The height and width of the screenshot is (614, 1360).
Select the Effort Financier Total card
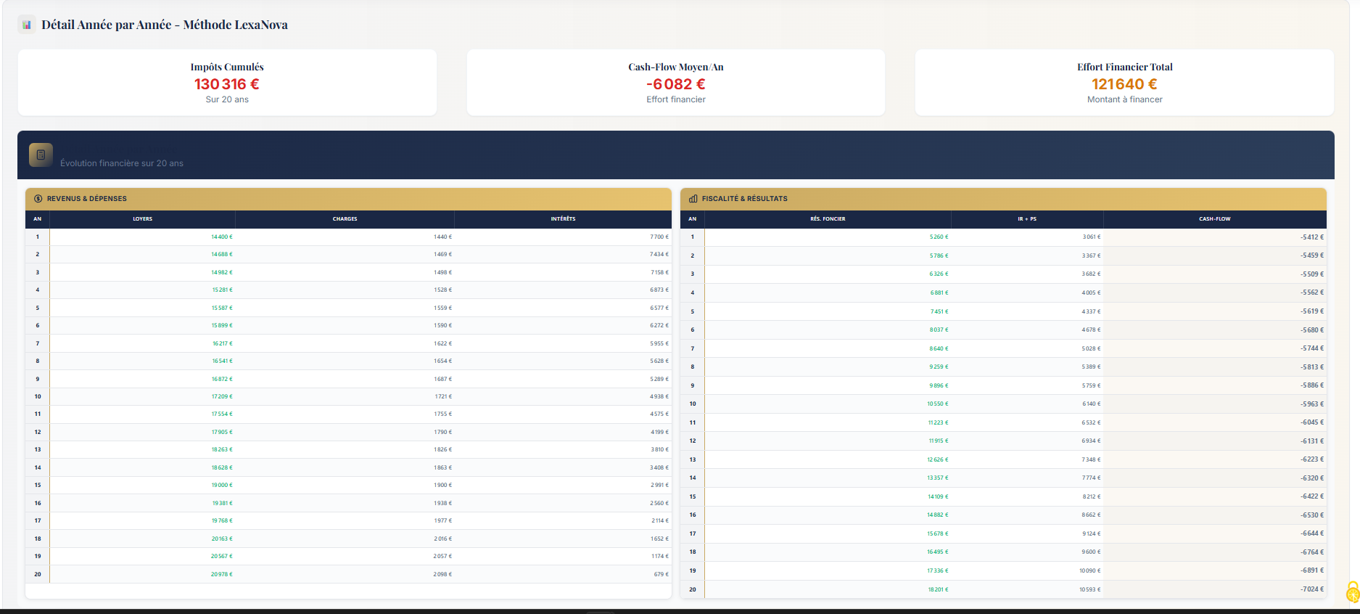(1124, 83)
